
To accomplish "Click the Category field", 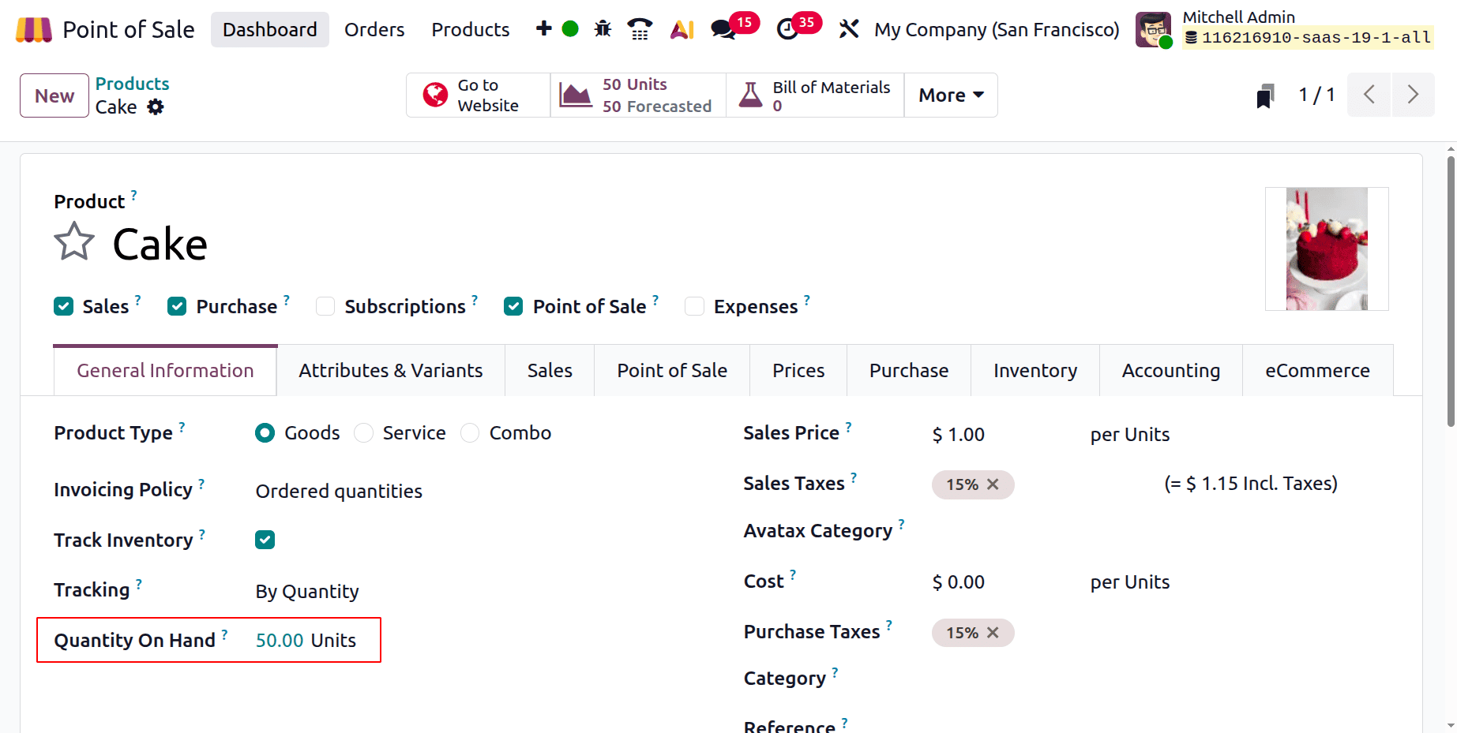I will coord(1158,679).
